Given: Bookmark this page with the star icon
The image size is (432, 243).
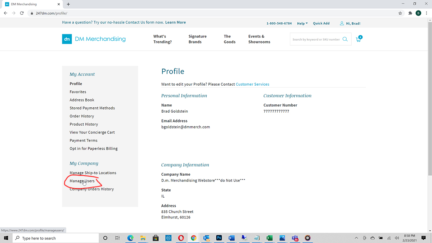Looking at the screenshot, I should [400, 13].
